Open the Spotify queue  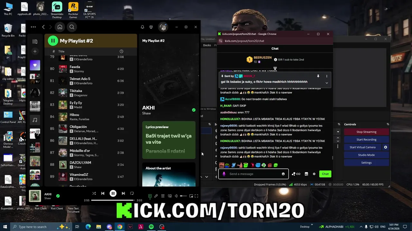163,196
